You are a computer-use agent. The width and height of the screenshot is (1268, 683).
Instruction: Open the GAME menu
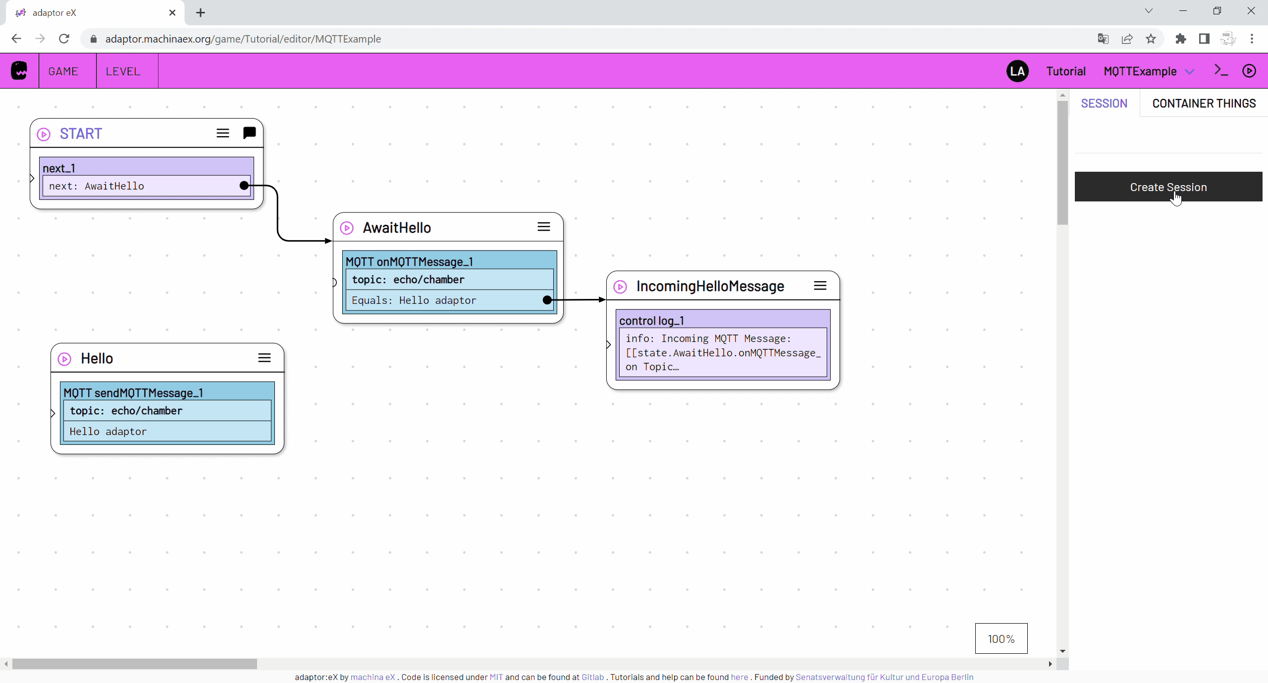click(63, 71)
